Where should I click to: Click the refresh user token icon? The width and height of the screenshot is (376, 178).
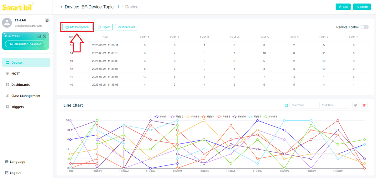click(x=39, y=36)
